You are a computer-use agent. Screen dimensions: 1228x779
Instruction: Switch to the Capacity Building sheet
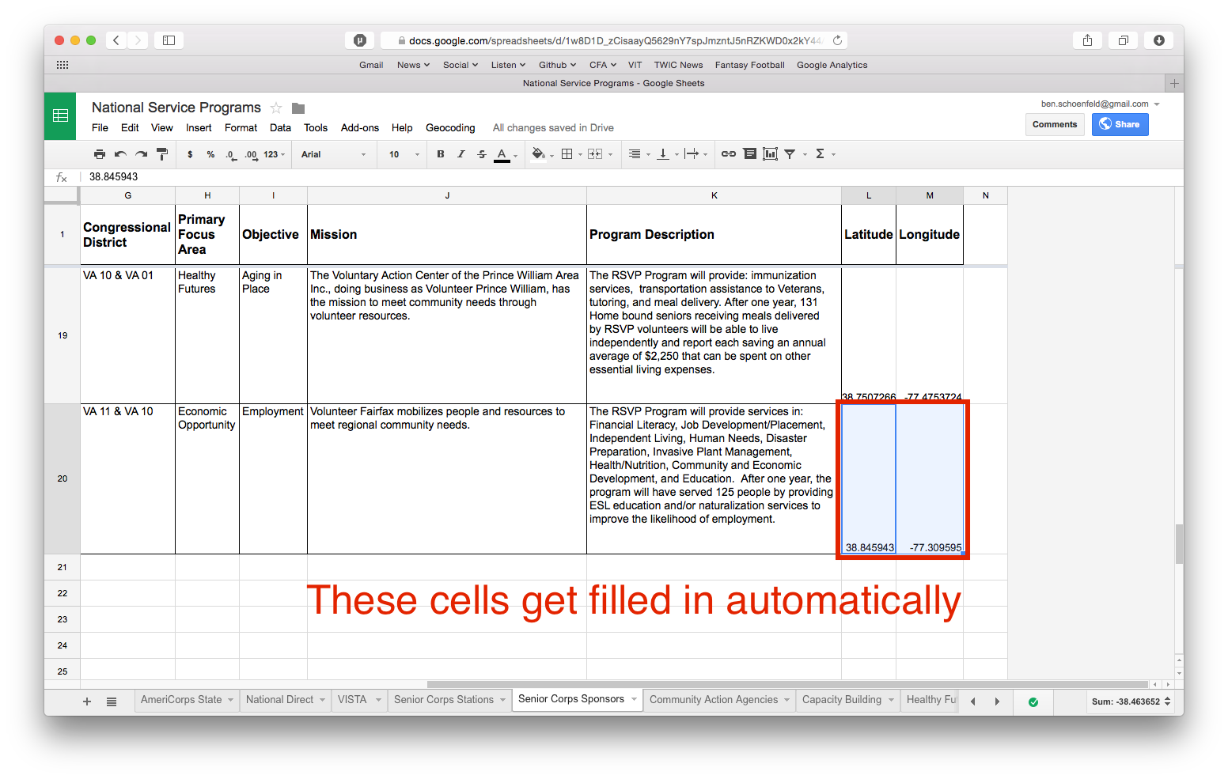(x=842, y=700)
